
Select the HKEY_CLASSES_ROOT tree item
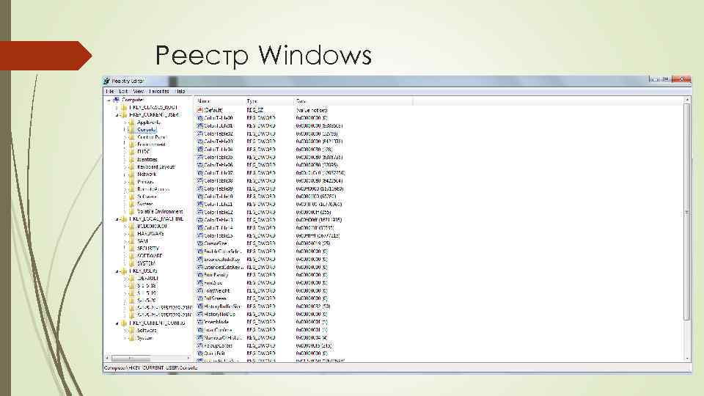point(153,108)
